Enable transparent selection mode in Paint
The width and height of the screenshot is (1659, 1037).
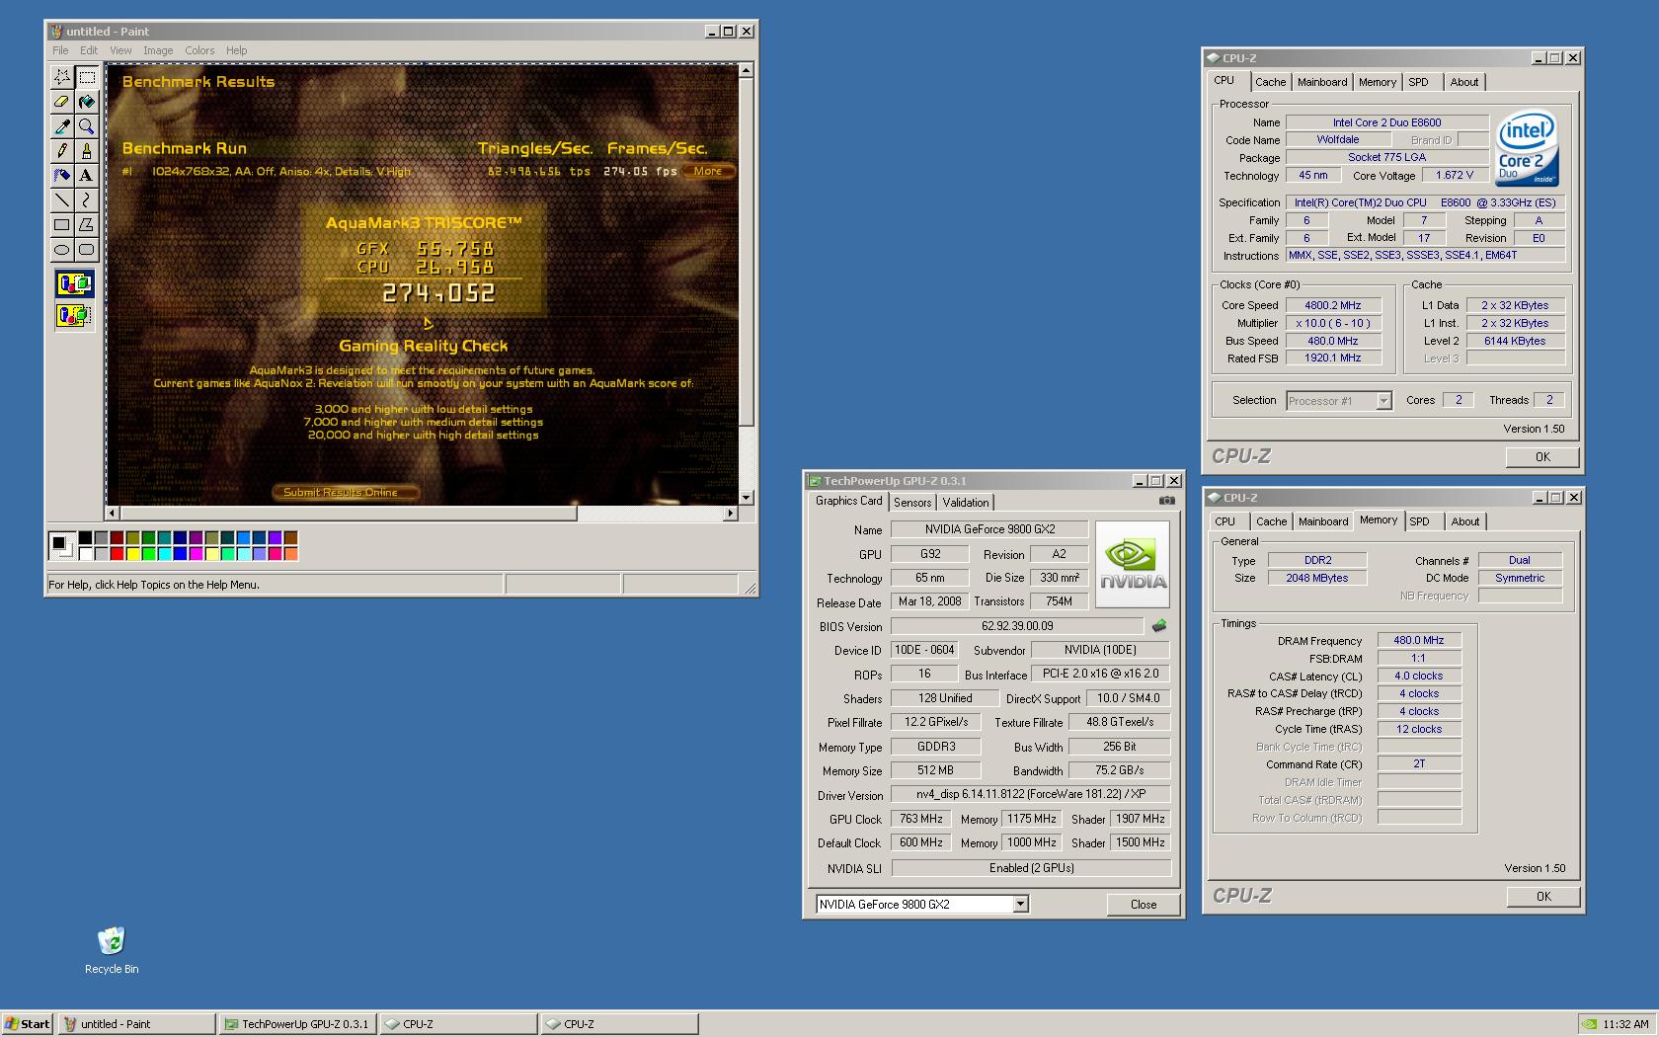click(x=74, y=316)
